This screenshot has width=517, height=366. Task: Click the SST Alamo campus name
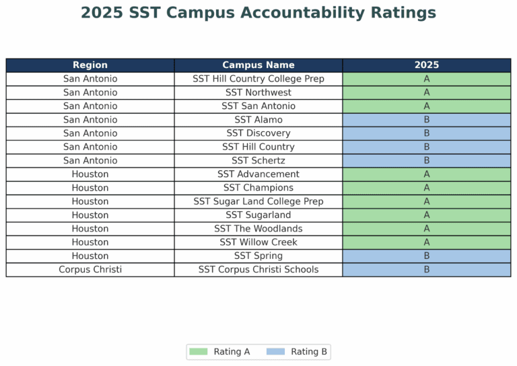pos(258,120)
